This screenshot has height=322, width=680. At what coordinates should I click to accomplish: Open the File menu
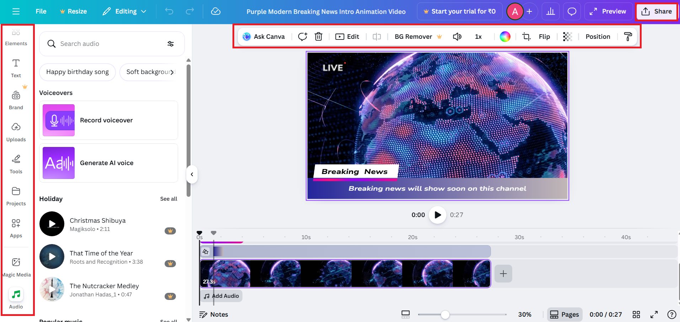click(x=41, y=11)
